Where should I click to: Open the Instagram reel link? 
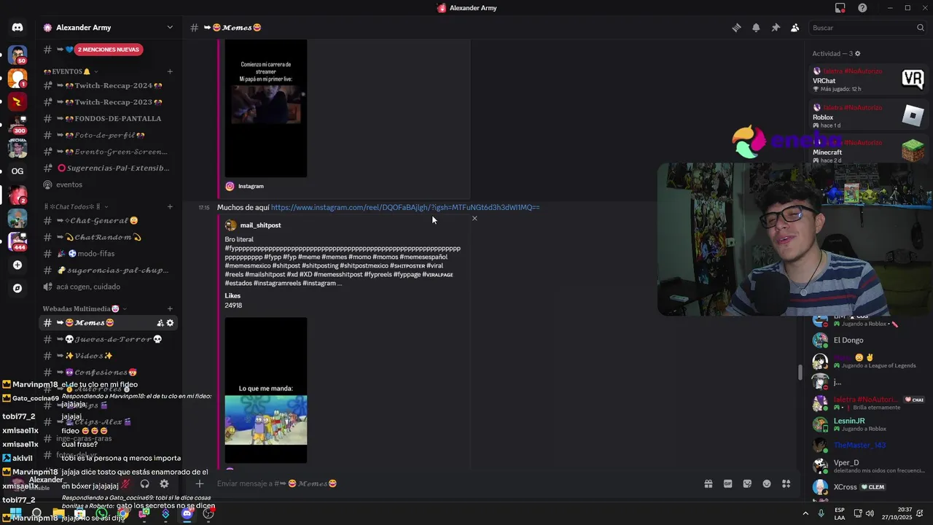pos(405,208)
